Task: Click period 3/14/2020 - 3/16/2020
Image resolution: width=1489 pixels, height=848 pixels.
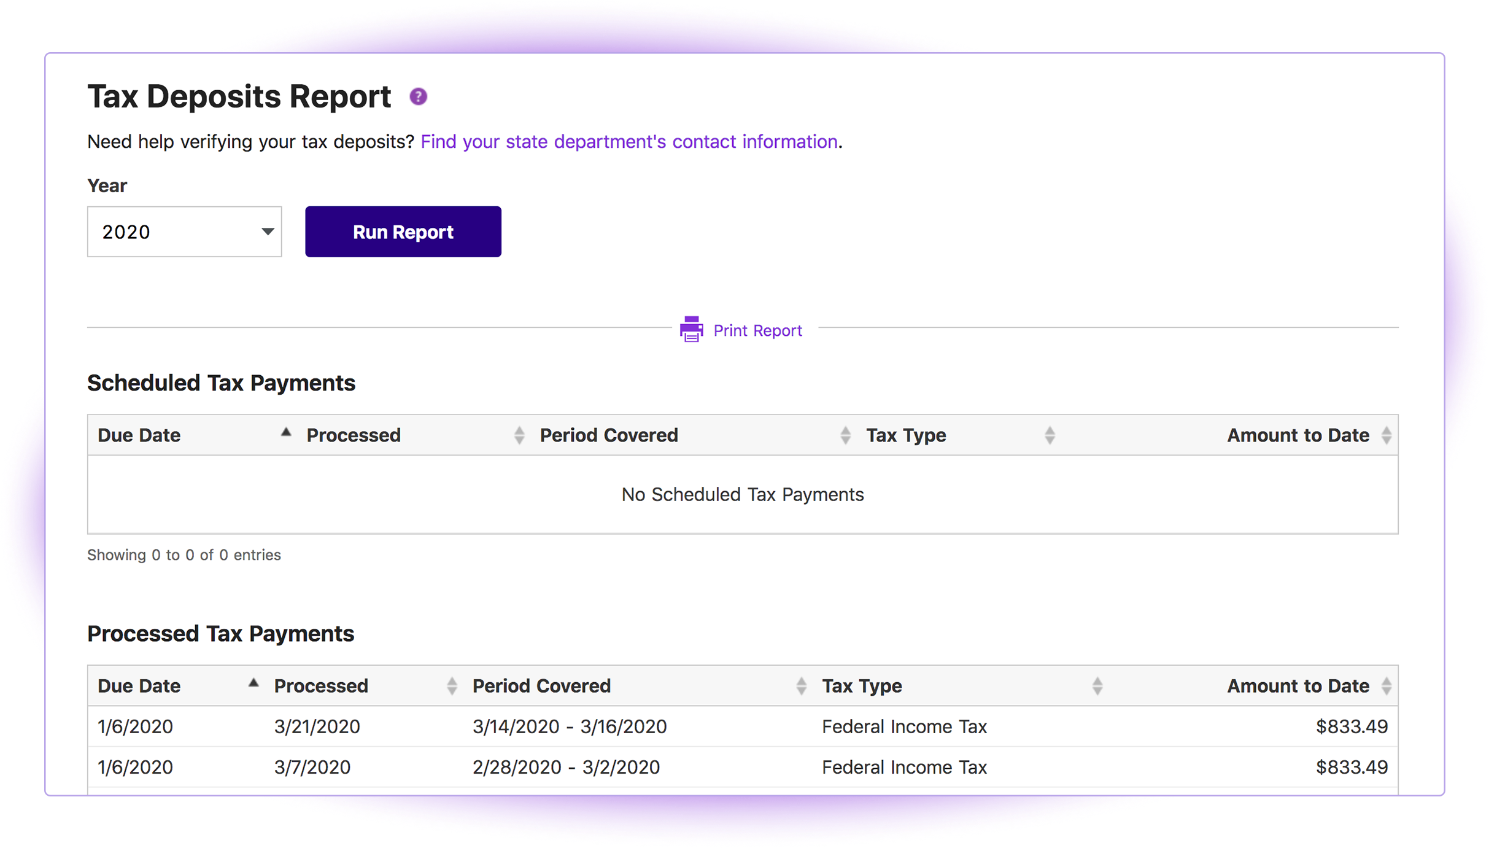Action: [569, 726]
